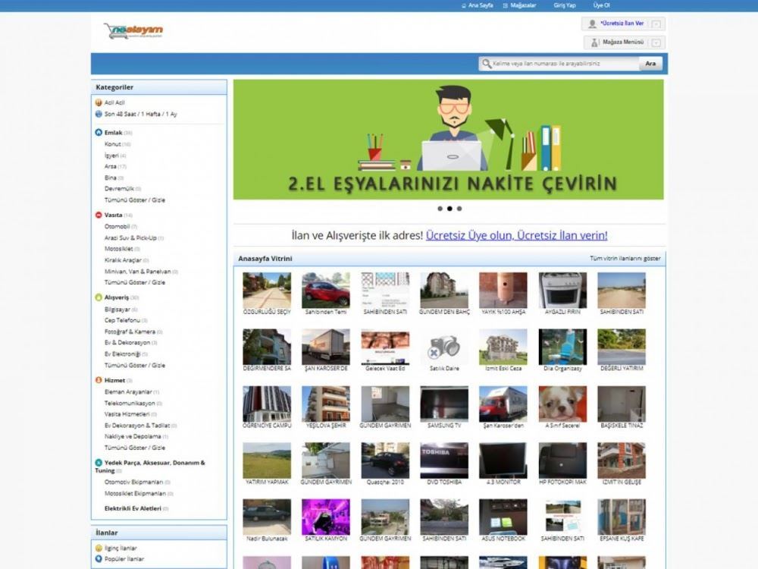Click the nealayım site logo

tap(133, 30)
